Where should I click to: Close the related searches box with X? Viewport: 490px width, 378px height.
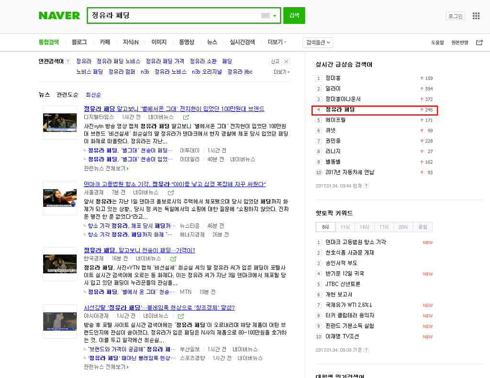click(286, 61)
